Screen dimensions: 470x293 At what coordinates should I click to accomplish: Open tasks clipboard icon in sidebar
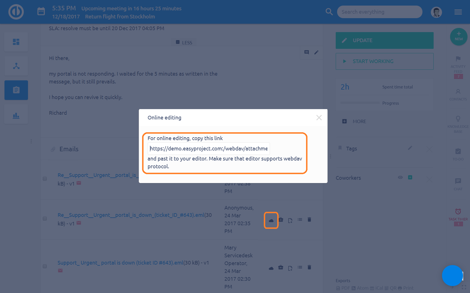click(x=16, y=90)
